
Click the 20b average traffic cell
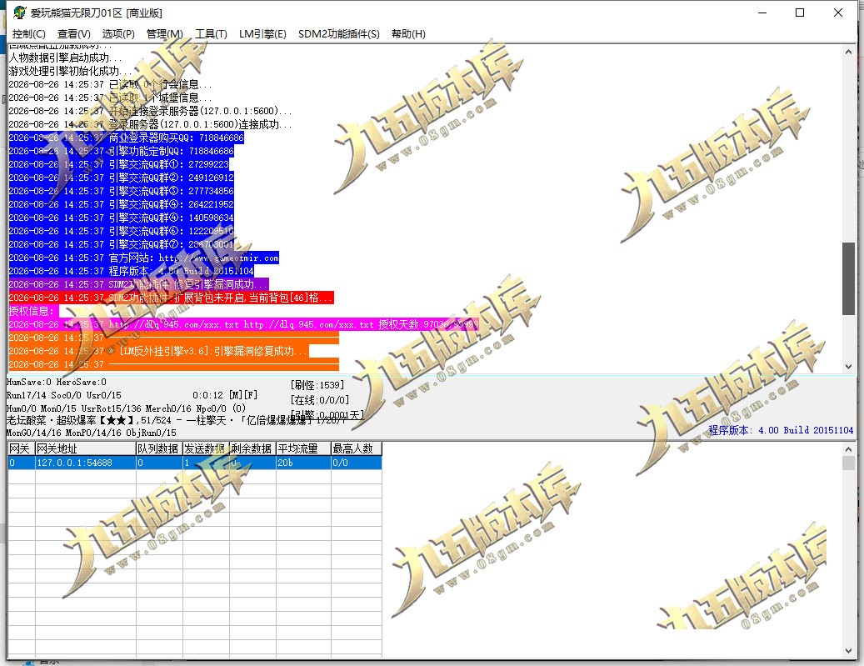303,463
